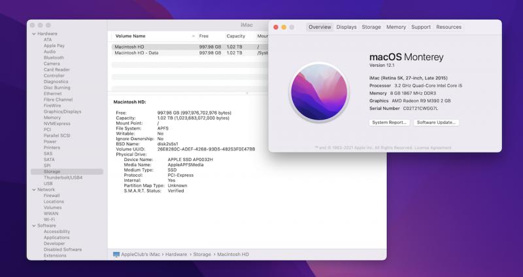Select Bluetooth in the sidebar
Screen dimensions: 523x277
pyautogui.click(x=54, y=58)
